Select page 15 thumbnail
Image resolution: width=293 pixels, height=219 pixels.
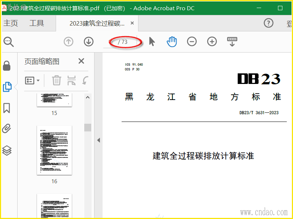pos(54,100)
